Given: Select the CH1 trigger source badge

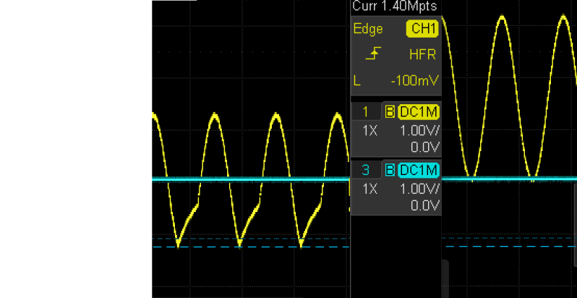Looking at the screenshot, I should click(x=422, y=29).
